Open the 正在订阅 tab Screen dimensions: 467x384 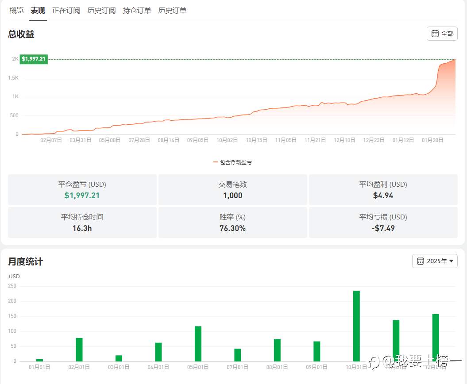(66, 10)
